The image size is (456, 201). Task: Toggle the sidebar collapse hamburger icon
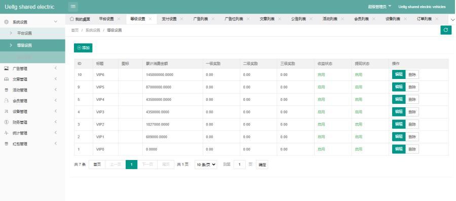tap(73, 7)
